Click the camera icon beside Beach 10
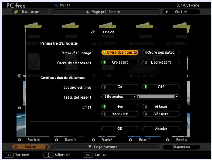Image resolution: width=212 pixels, height=160 pixels. click(x=19, y=140)
